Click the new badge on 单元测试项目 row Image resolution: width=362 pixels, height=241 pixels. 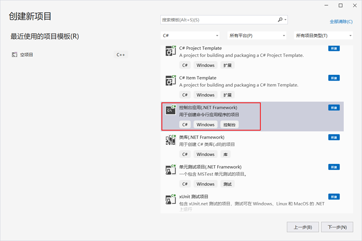pos(334,167)
